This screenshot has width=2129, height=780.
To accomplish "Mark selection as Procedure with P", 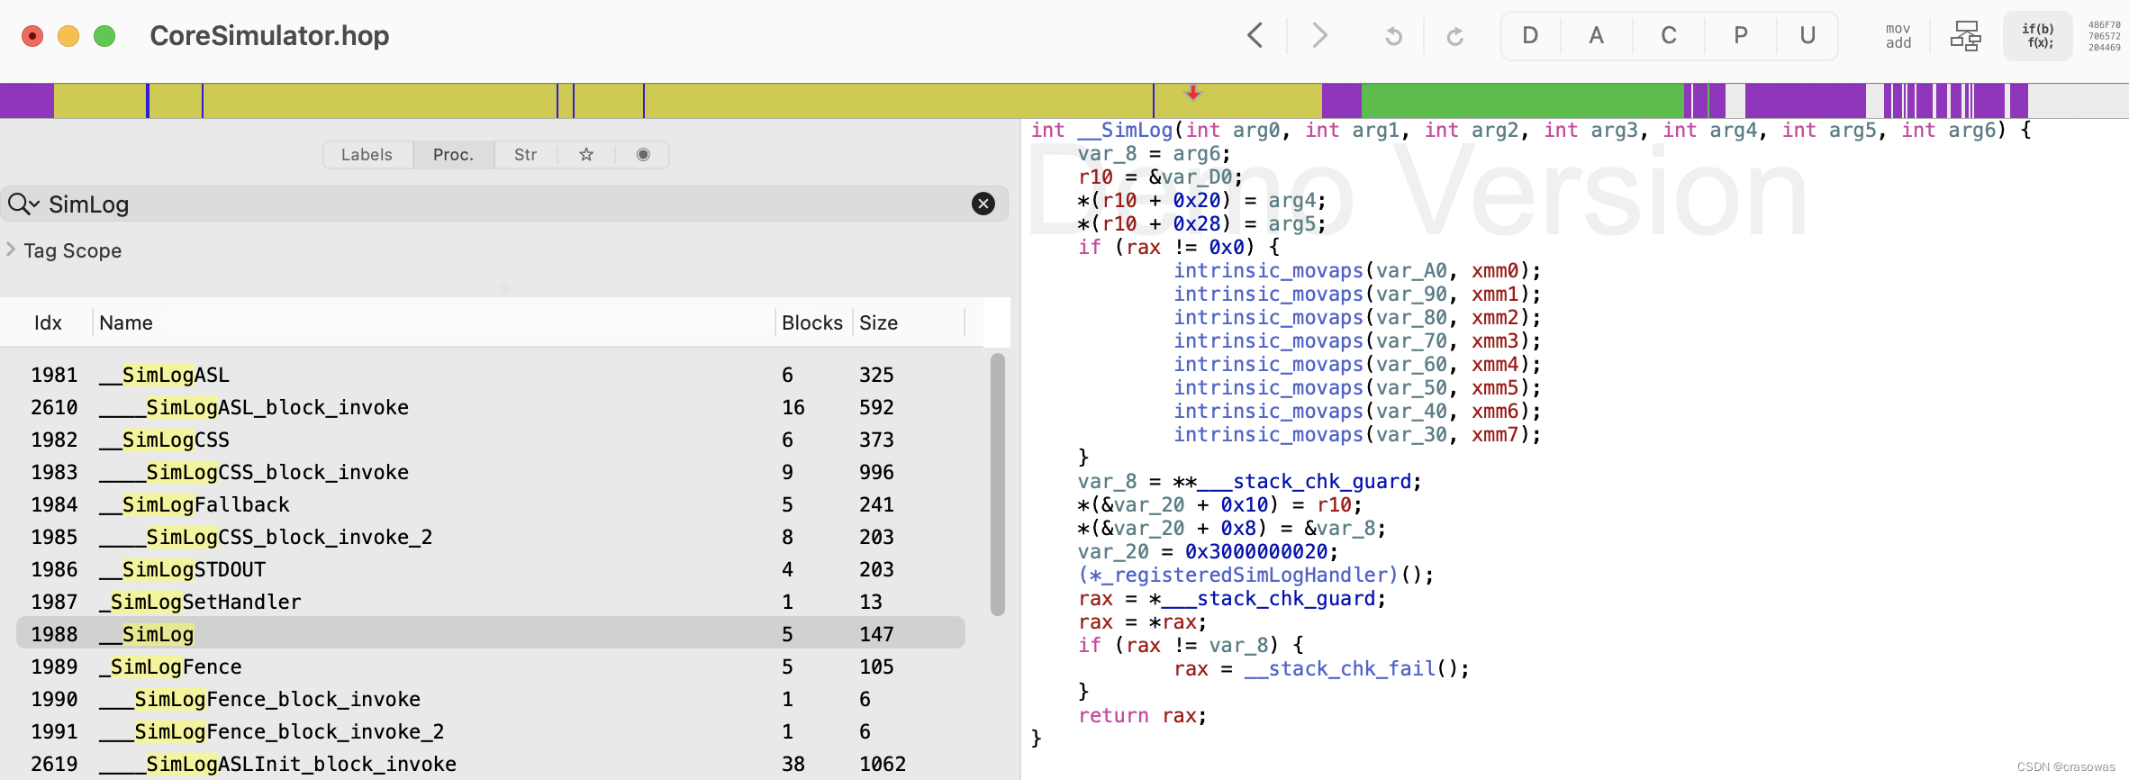I will coord(1741,35).
